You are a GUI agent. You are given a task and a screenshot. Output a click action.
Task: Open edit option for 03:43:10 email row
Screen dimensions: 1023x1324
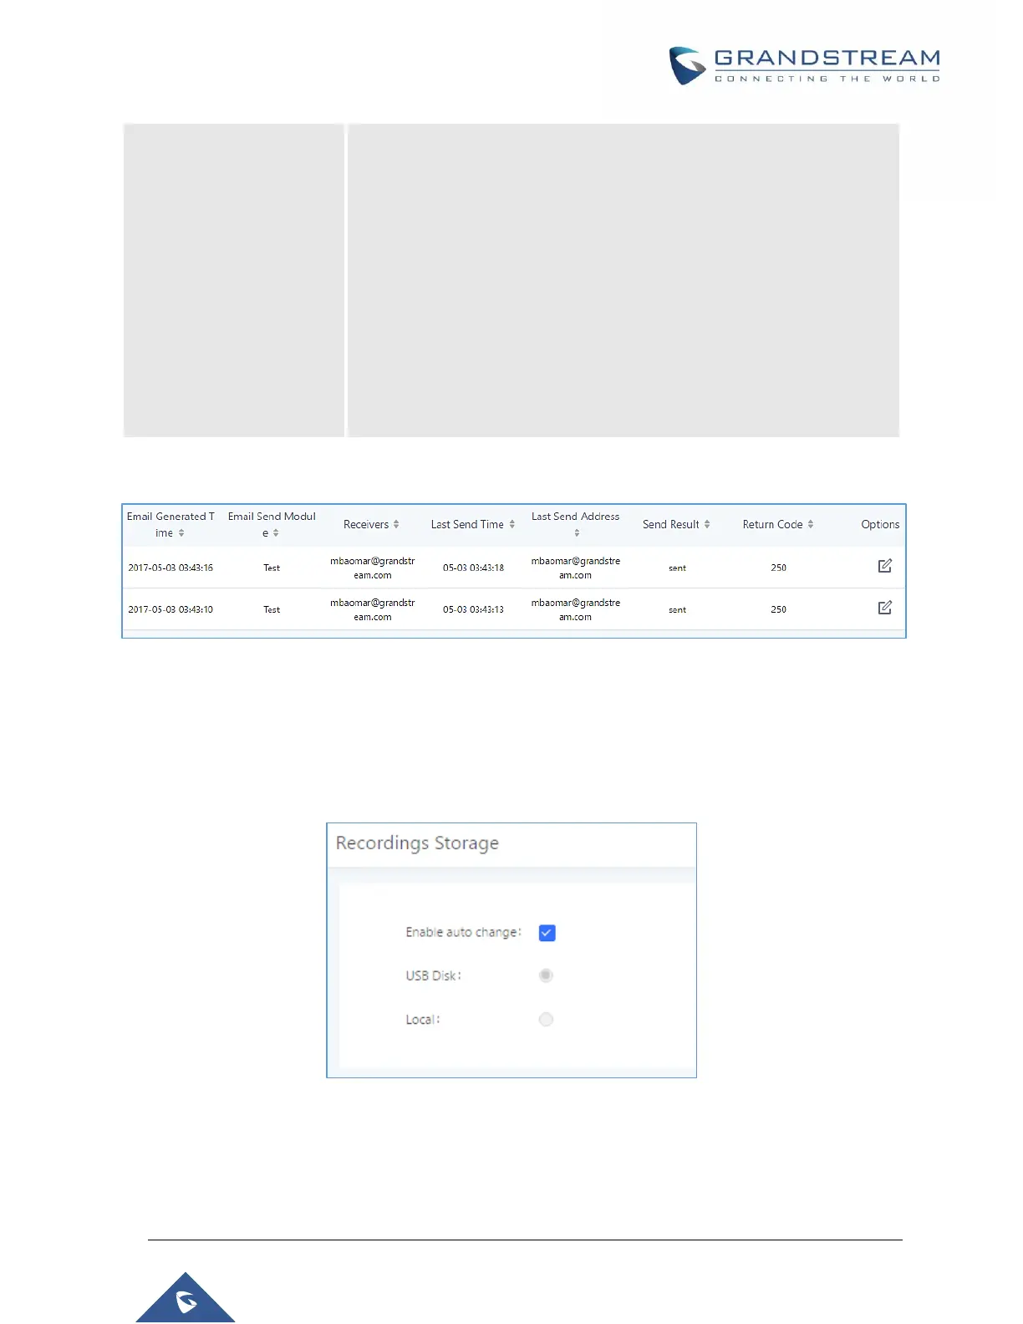(885, 608)
